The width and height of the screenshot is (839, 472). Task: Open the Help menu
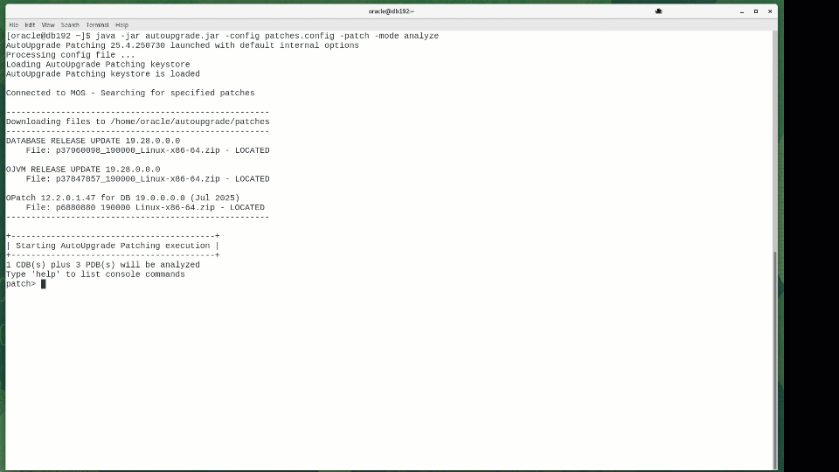121,25
